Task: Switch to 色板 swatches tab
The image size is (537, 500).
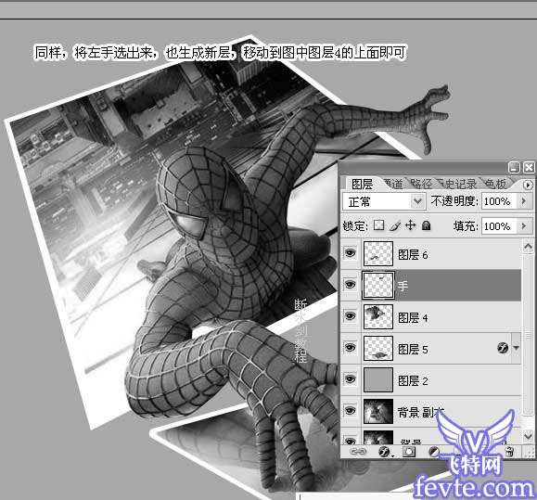Action: [495, 185]
